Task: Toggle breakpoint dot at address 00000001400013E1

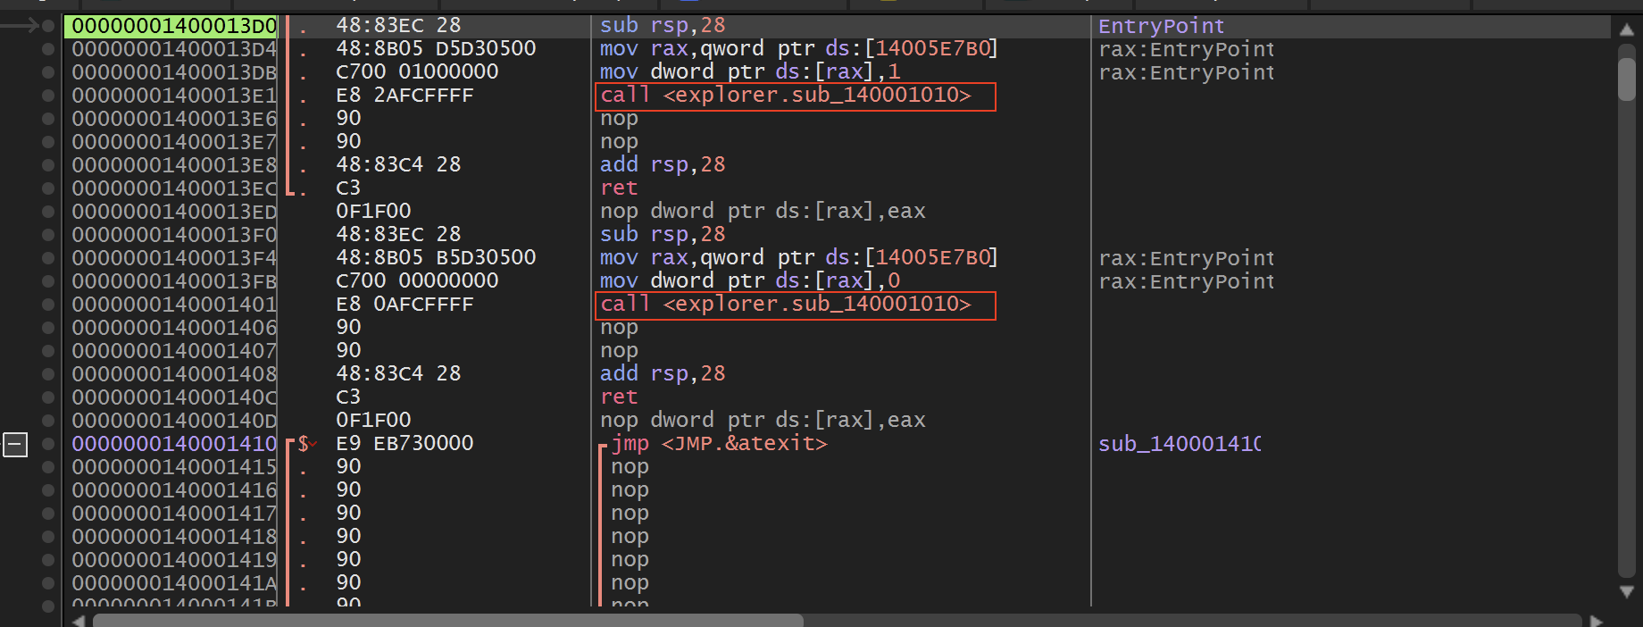Action: coord(48,96)
